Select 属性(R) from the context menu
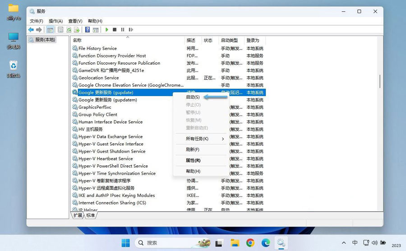This screenshot has width=406, height=251. (x=193, y=160)
